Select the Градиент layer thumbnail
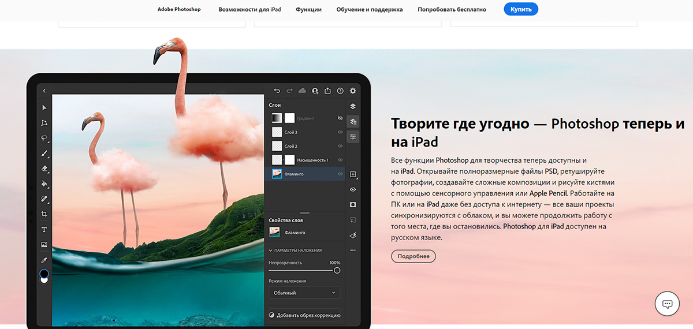 pos(277,118)
